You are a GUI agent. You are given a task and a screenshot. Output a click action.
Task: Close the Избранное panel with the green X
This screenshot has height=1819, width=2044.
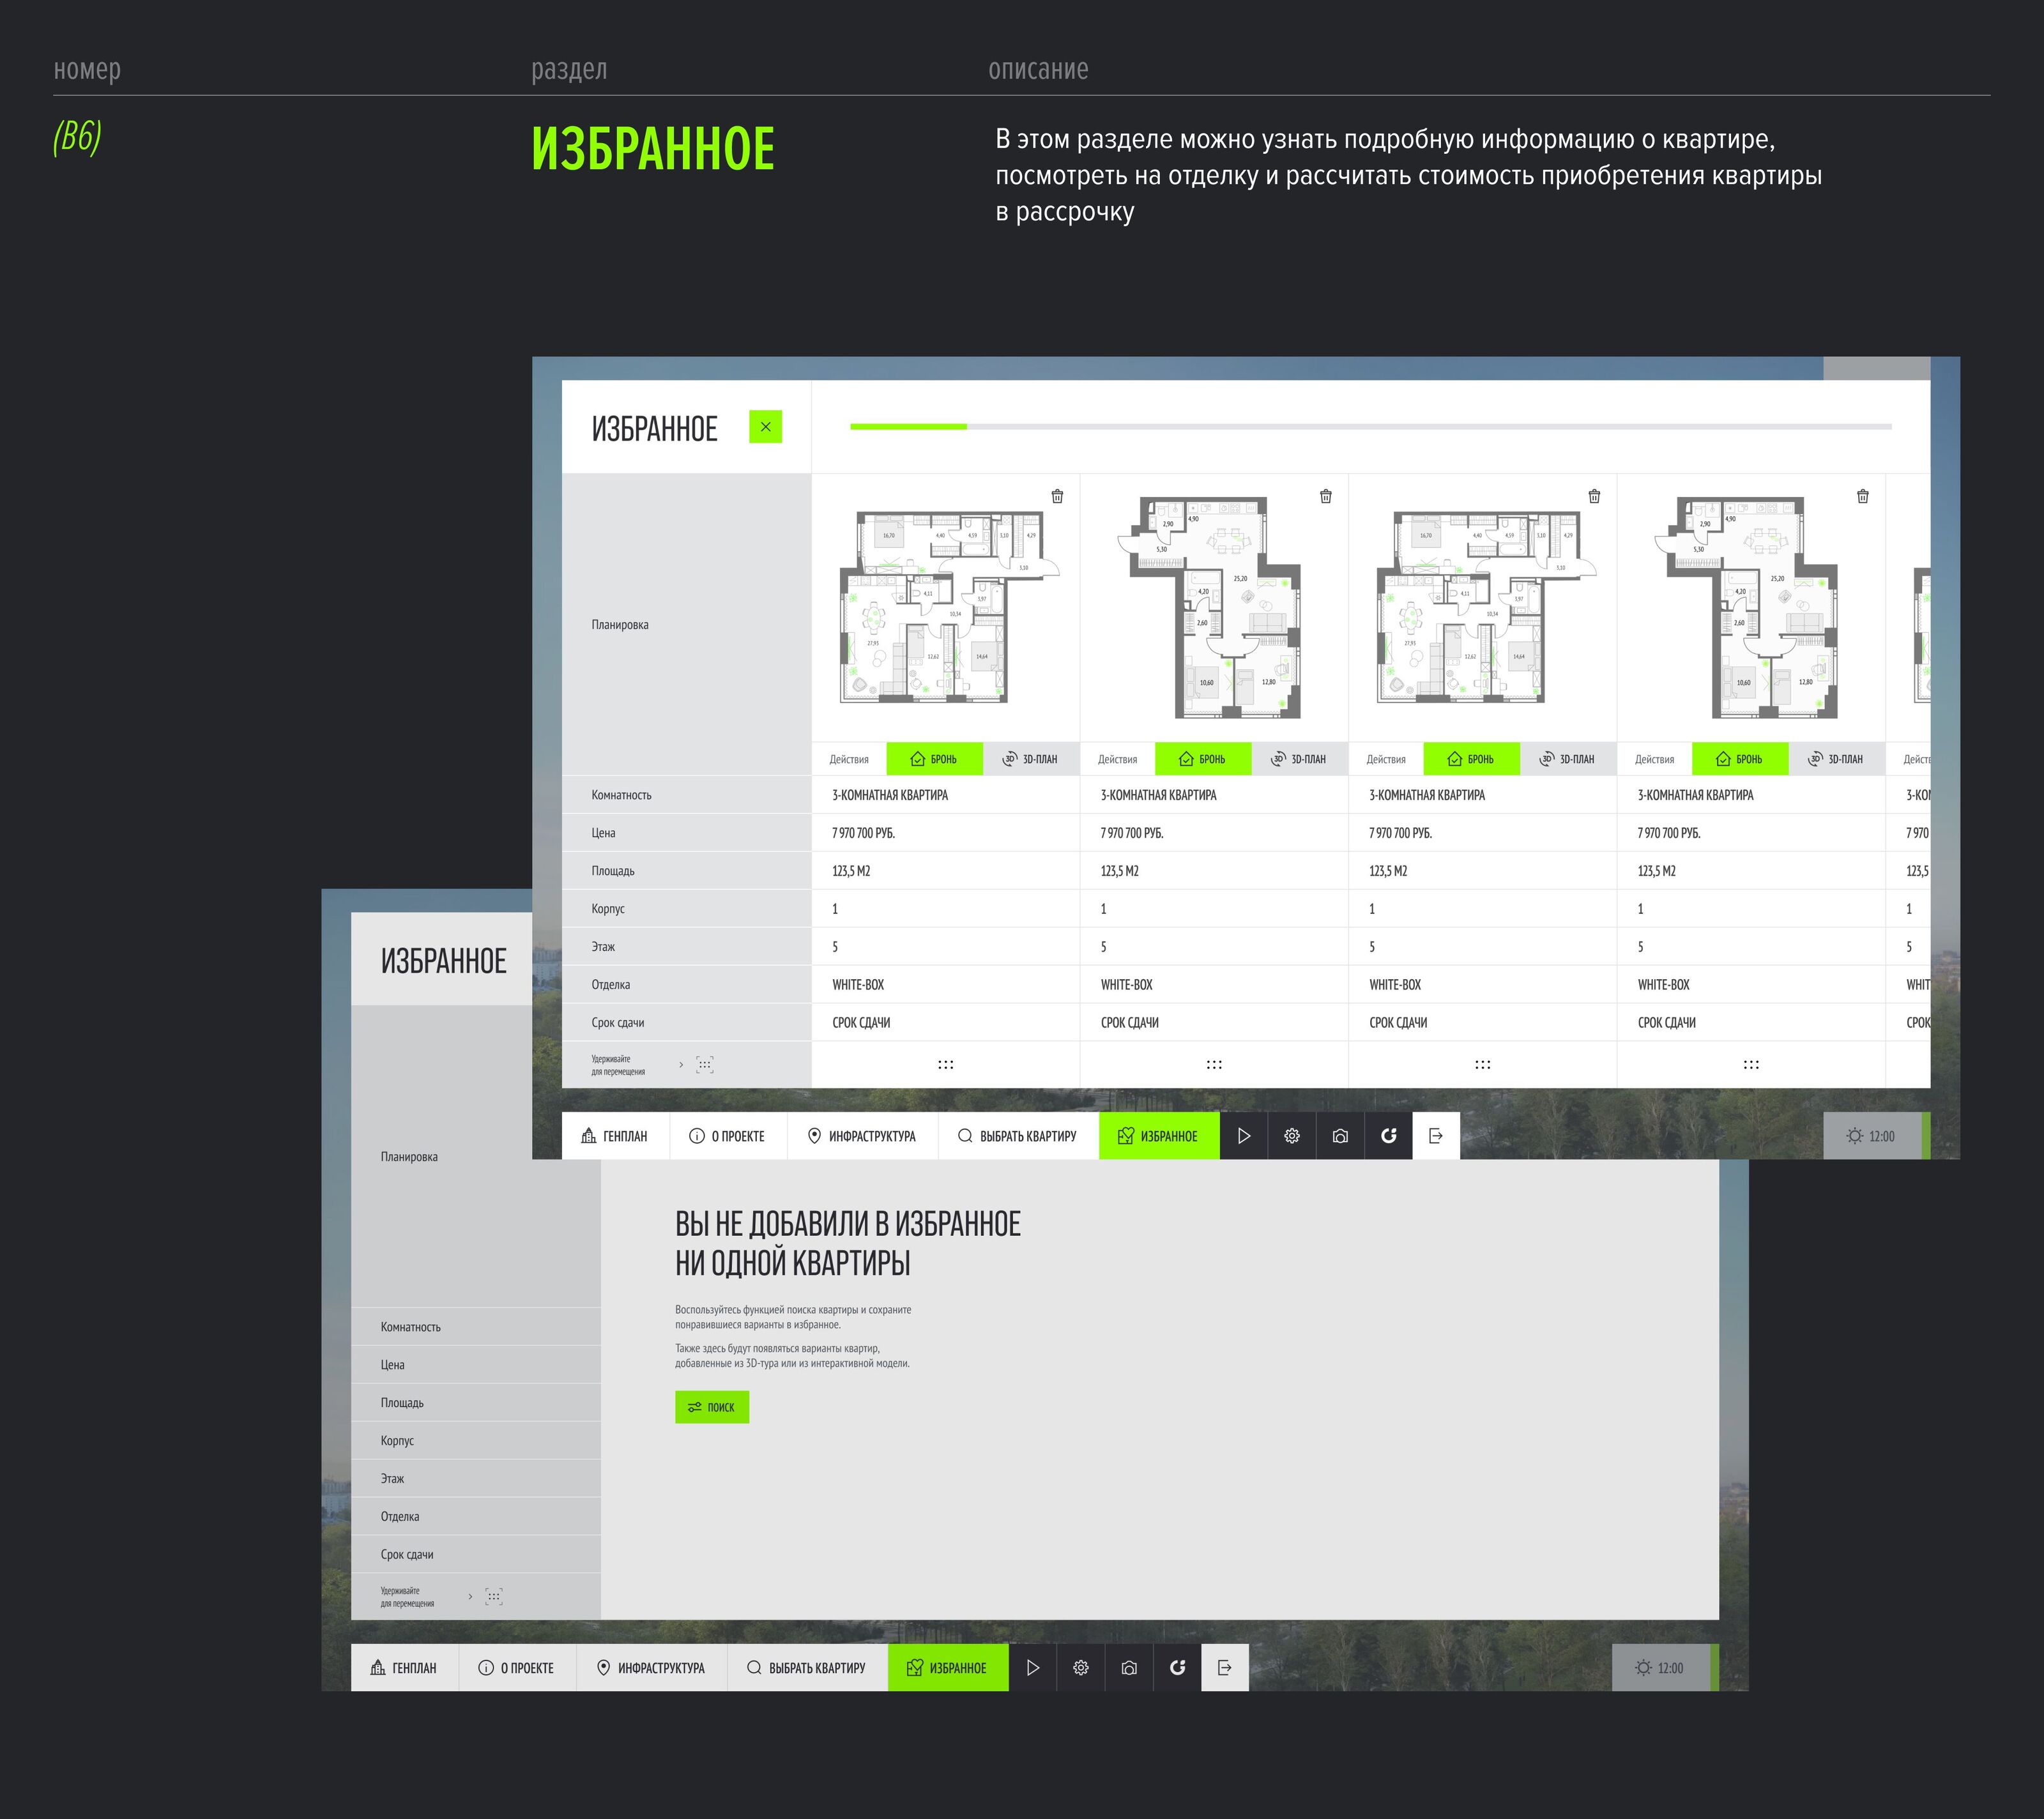[x=765, y=427]
